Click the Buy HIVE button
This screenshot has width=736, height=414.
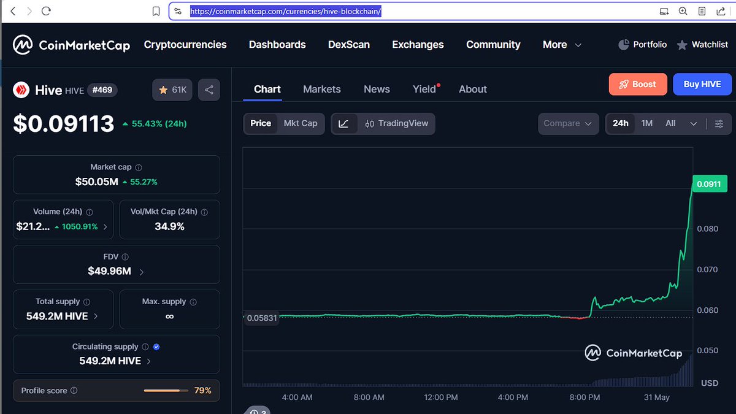[x=702, y=84]
